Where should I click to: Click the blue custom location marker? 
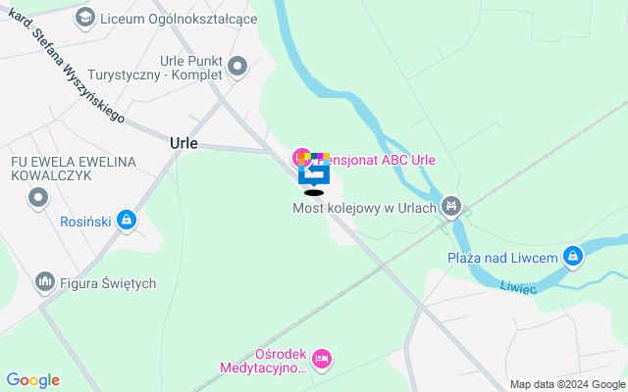(314, 170)
